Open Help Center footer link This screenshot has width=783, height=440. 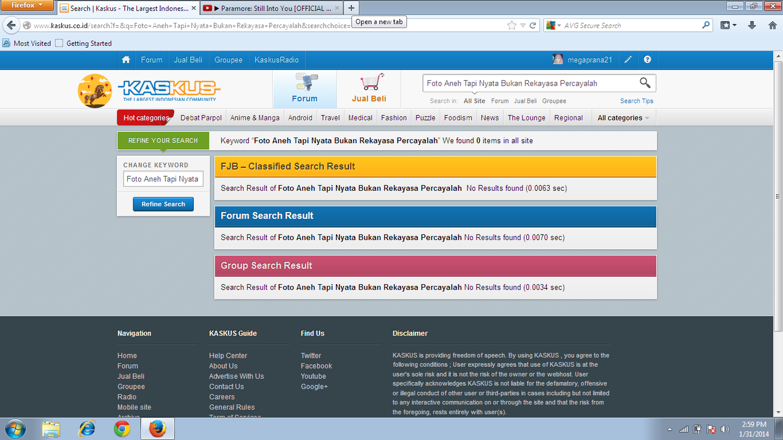228,356
